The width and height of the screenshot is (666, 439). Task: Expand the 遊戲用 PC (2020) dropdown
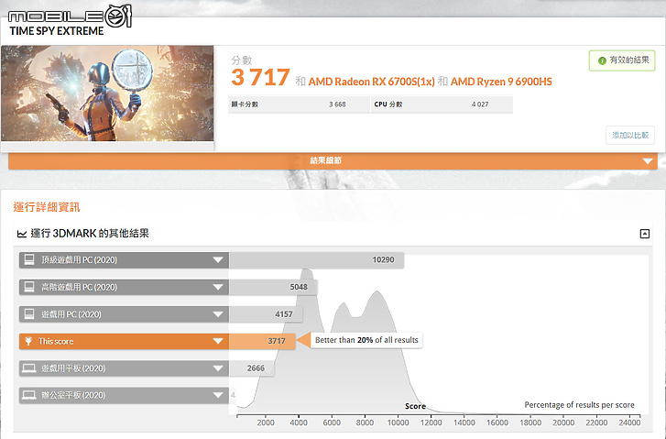pyautogui.click(x=218, y=314)
